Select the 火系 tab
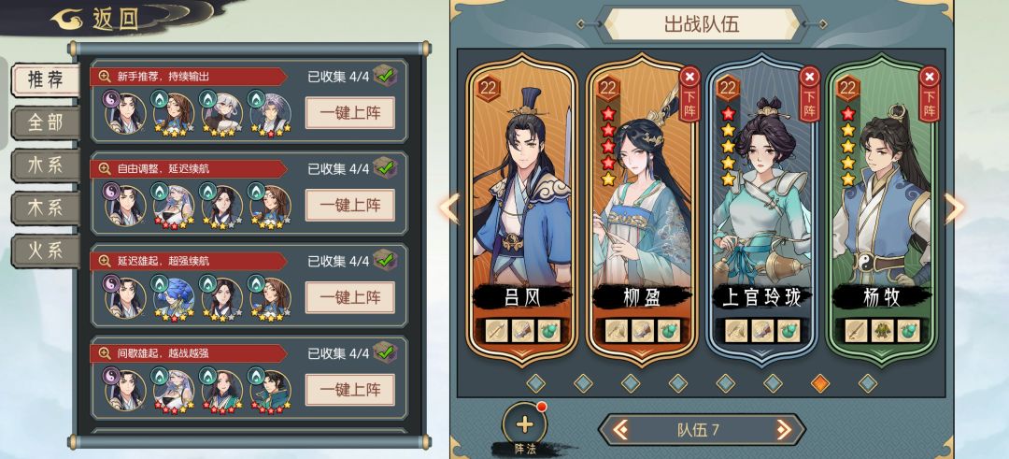This screenshot has width=1009, height=459. tap(45, 251)
